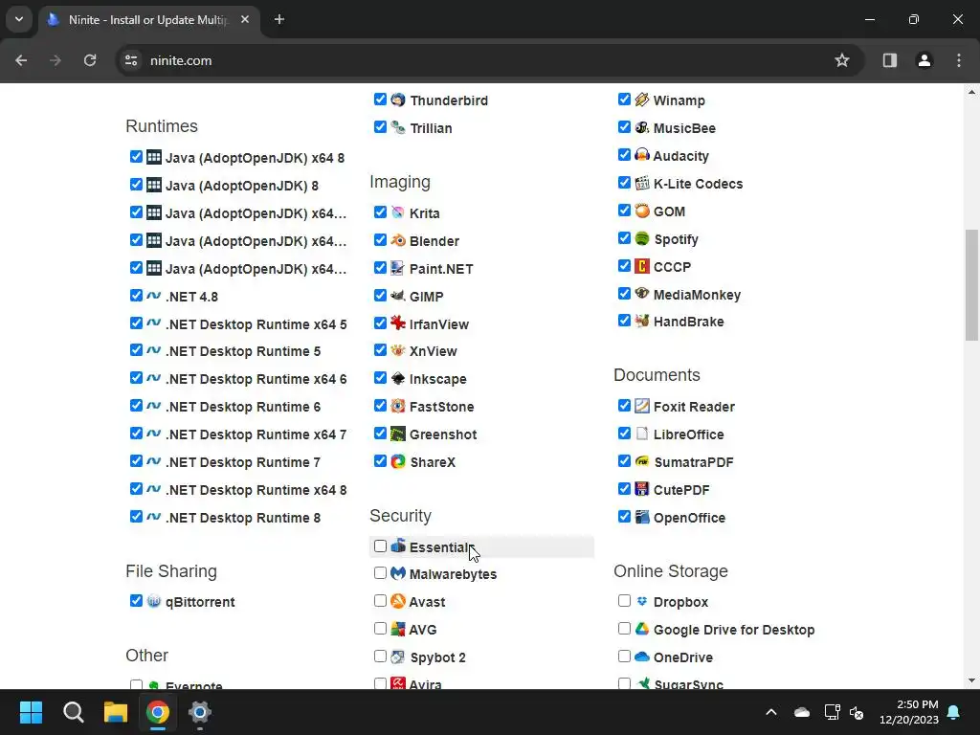The image size is (980, 735).
Task: Open Settings gear from taskbar
Action: pyautogui.click(x=200, y=712)
